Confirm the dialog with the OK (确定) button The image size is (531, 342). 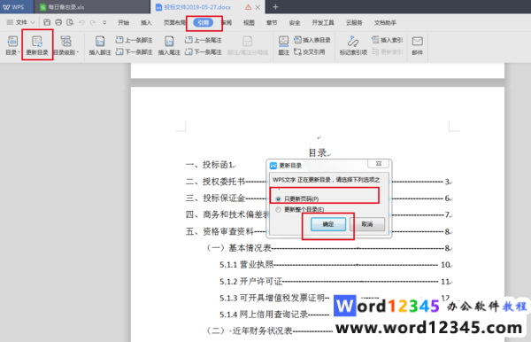tap(328, 224)
